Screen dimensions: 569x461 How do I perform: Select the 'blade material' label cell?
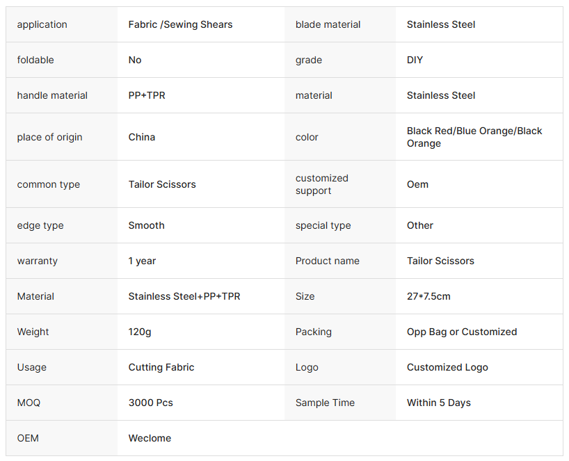[x=328, y=24]
